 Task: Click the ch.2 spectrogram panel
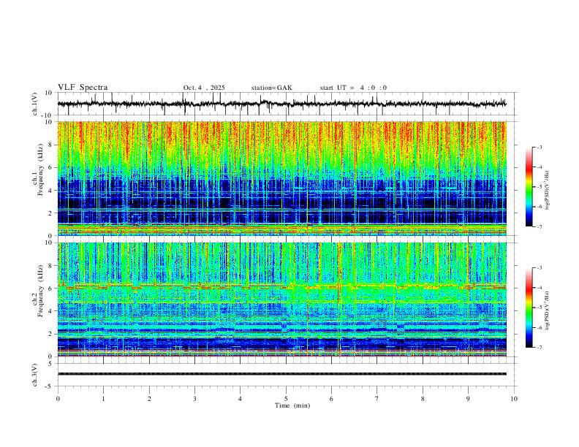(282, 299)
